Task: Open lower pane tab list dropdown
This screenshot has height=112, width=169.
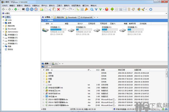Action: click(63, 64)
